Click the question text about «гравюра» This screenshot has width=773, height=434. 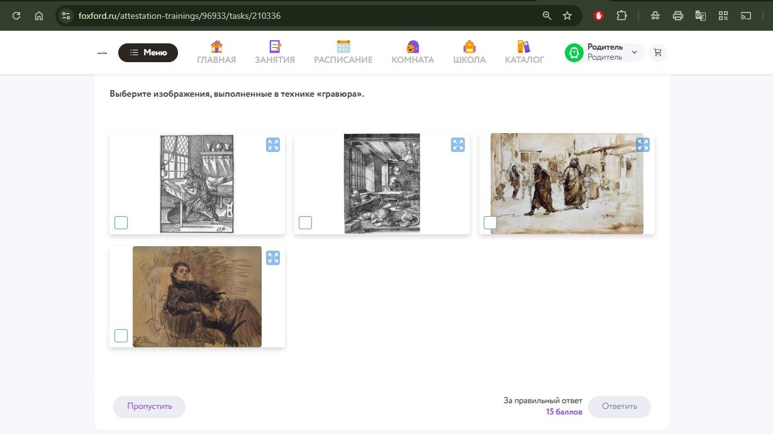[x=237, y=94]
